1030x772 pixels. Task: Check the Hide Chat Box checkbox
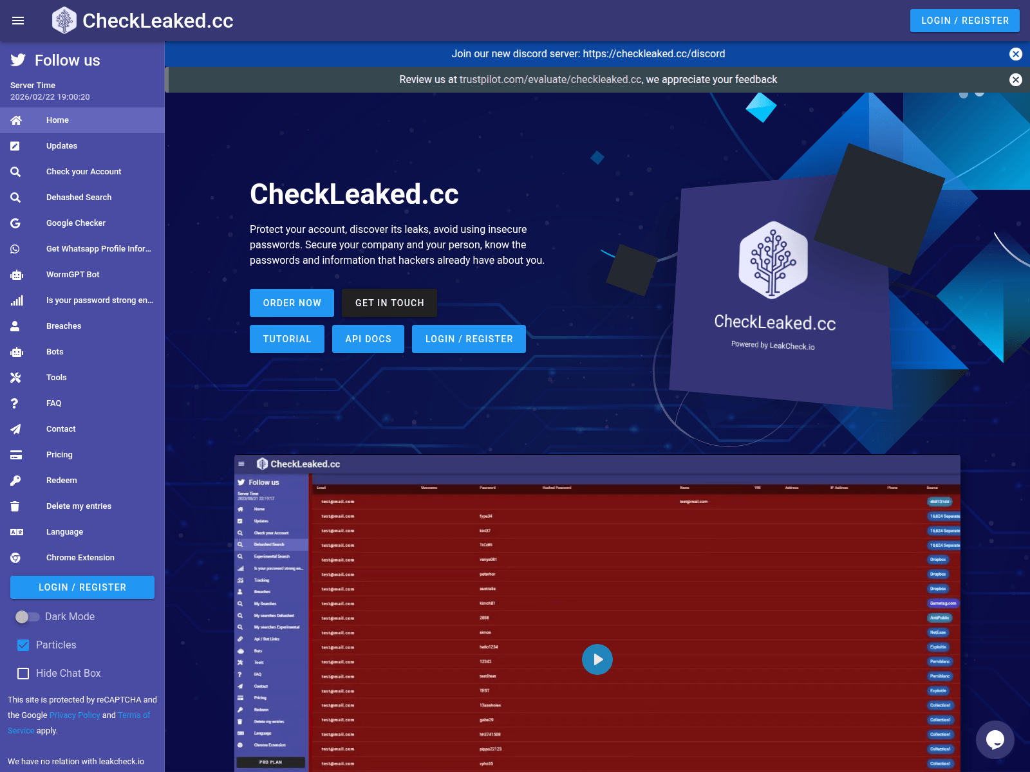click(23, 674)
